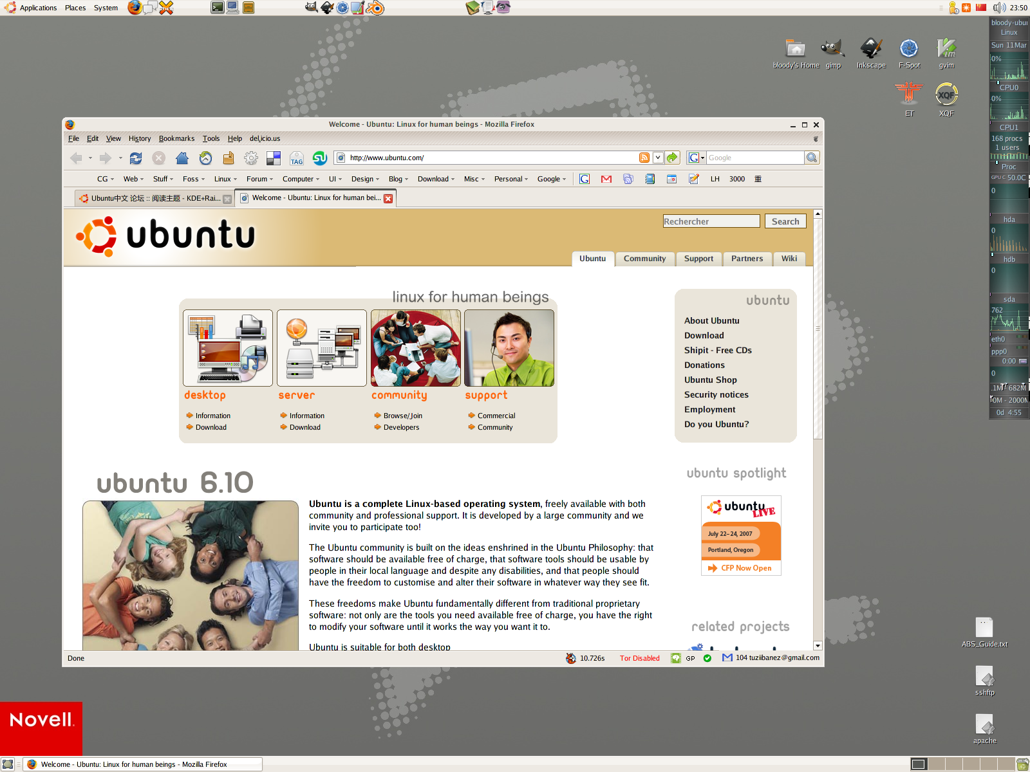Open the Places menu in top panel
This screenshot has height=772, width=1030.
click(x=75, y=8)
